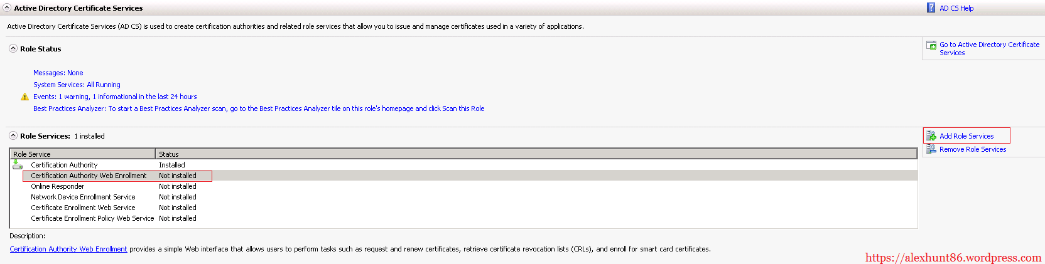Viewport: 1045px width, 264px height.
Task: Collapse the Role Services section
Action: tap(13, 135)
